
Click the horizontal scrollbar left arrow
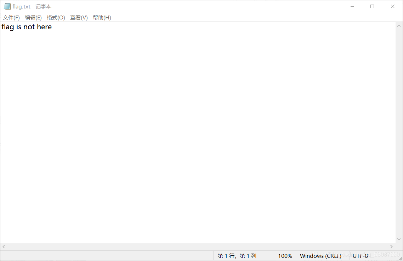[x=4, y=247]
